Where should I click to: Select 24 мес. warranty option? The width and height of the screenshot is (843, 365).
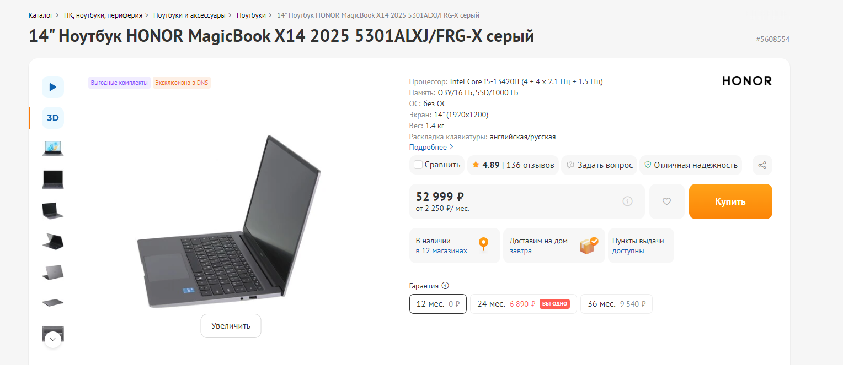pyautogui.click(x=524, y=304)
